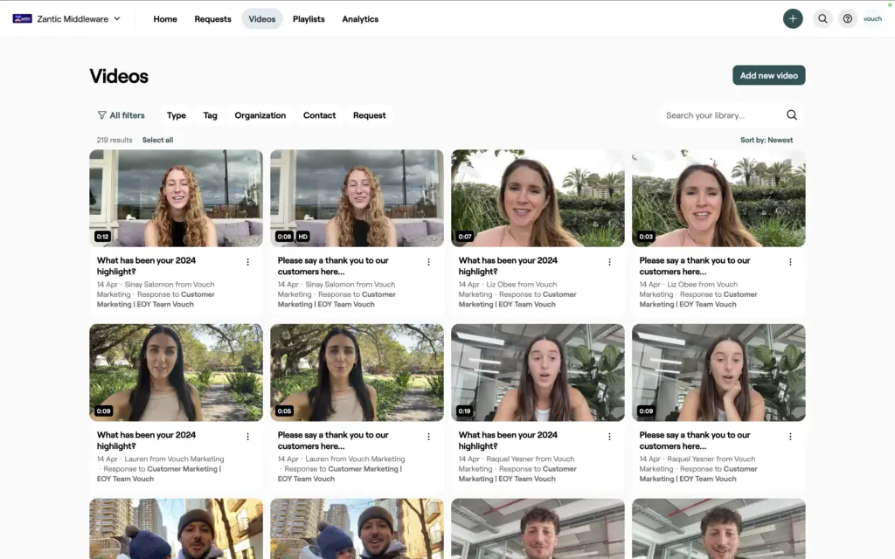Viewport: 895px width, 559px height.
Task: Click the green plus create icon
Action: 792,19
